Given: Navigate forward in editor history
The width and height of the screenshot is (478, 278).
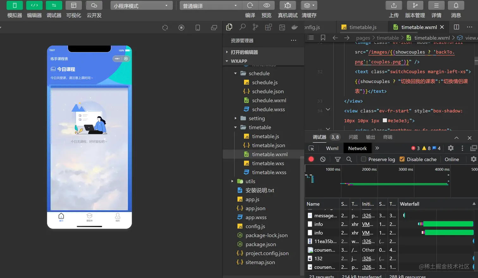Looking at the screenshot, I should click(x=347, y=38).
